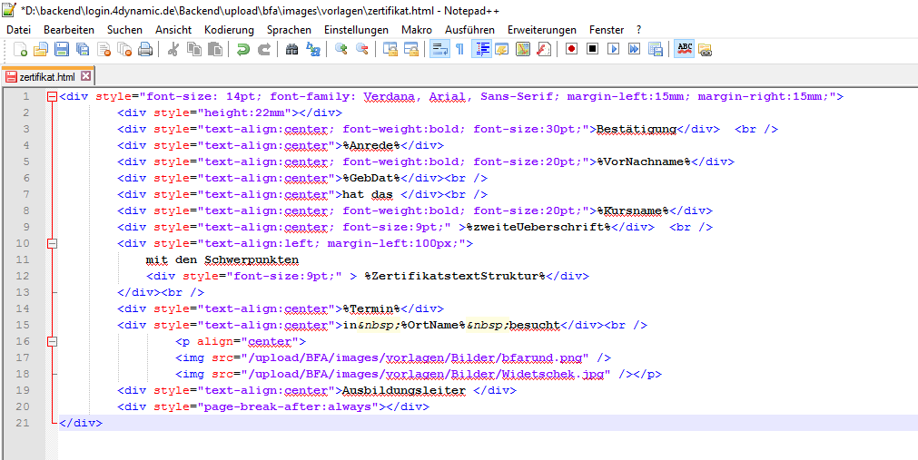Open the Erweiterungen menu

pos(542,30)
